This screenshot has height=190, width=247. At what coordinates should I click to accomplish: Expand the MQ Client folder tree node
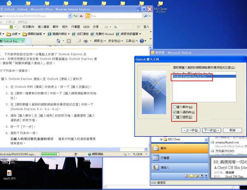click(x=161, y=139)
